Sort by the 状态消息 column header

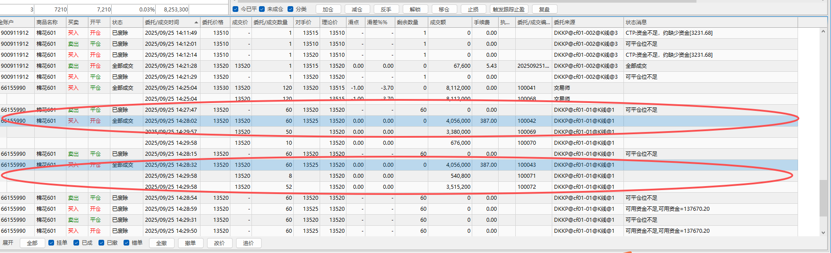pos(636,22)
